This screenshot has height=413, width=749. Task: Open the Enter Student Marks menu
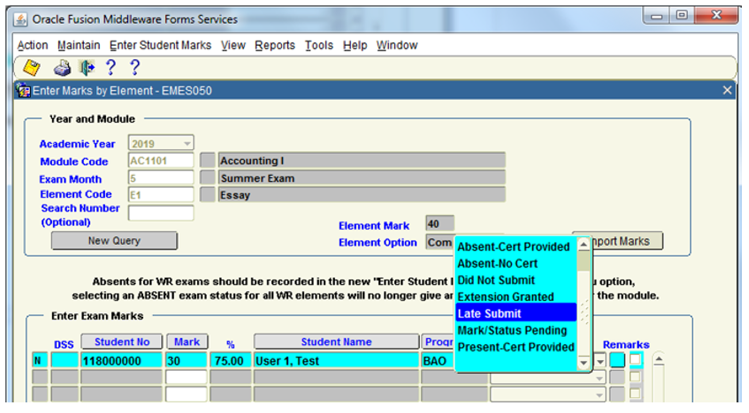tap(160, 45)
